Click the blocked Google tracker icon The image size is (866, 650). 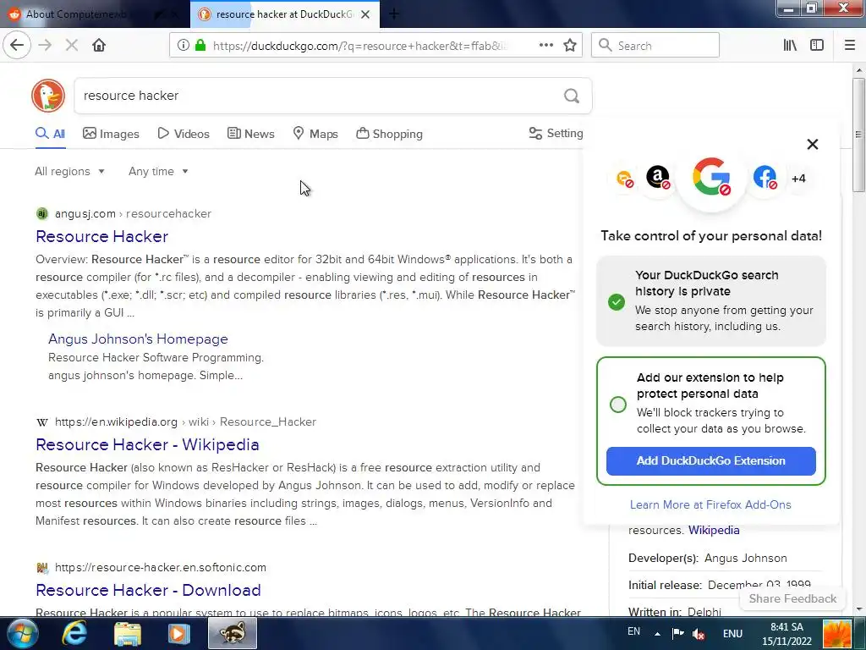pos(711,178)
